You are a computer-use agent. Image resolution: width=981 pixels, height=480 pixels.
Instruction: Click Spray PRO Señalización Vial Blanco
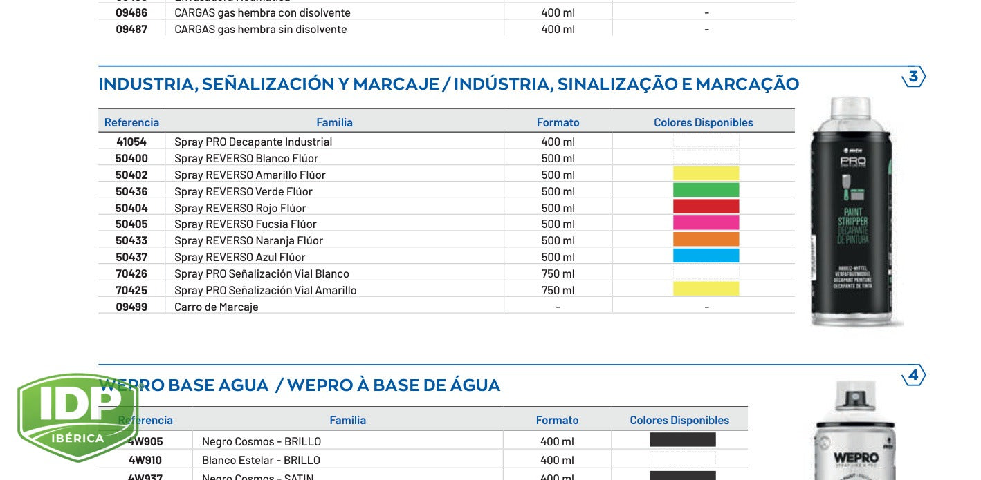point(262,273)
